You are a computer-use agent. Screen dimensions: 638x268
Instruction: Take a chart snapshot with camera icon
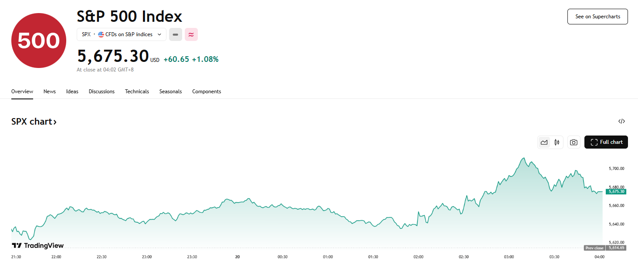(574, 142)
